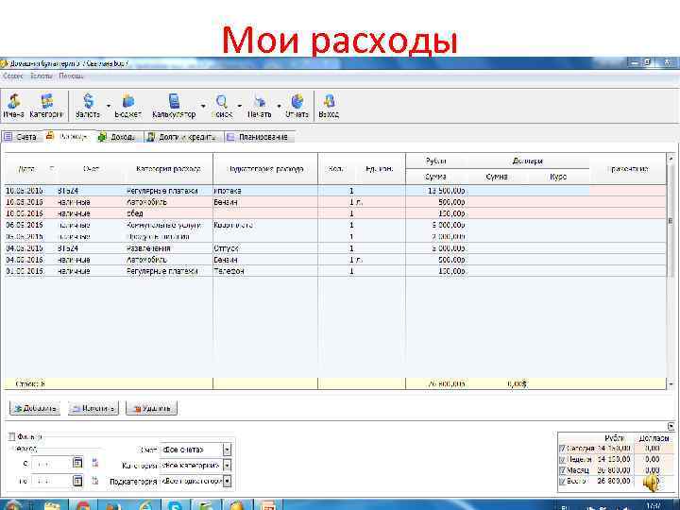Open the Подкатегория filter dropdown
The image size is (680, 510).
click(x=227, y=481)
